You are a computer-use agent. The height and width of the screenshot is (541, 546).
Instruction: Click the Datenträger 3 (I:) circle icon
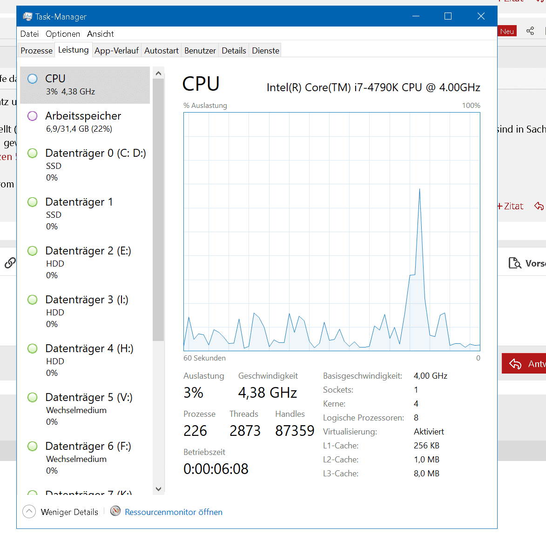33,300
